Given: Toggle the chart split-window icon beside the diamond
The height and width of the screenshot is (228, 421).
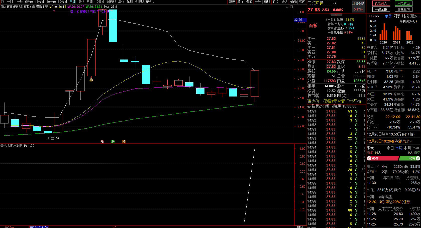Looking at the screenshot, I should (x=292, y=7).
